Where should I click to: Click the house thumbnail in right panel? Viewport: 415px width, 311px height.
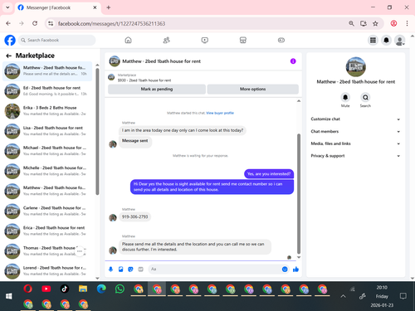pyautogui.click(x=355, y=66)
